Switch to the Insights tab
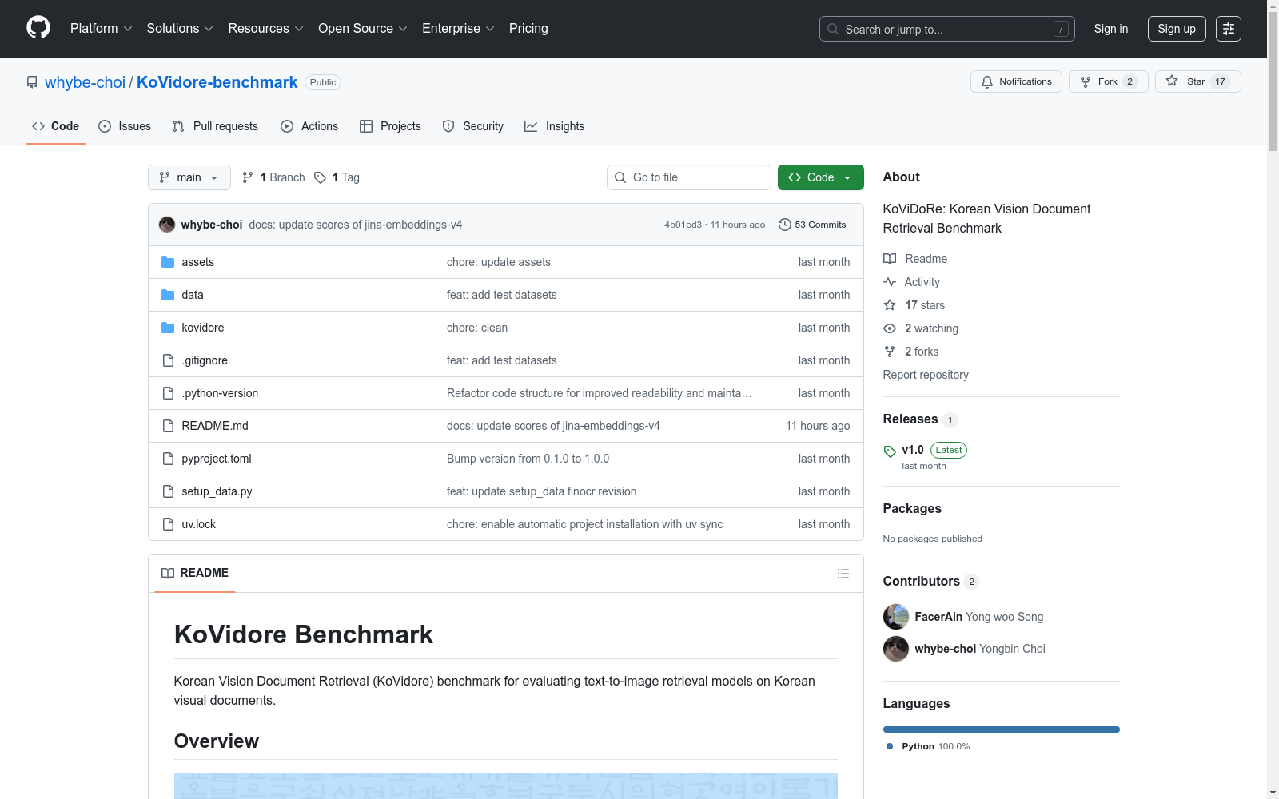This screenshot has height=799, width=1279. pyautogui.click(x=555, y=126)
